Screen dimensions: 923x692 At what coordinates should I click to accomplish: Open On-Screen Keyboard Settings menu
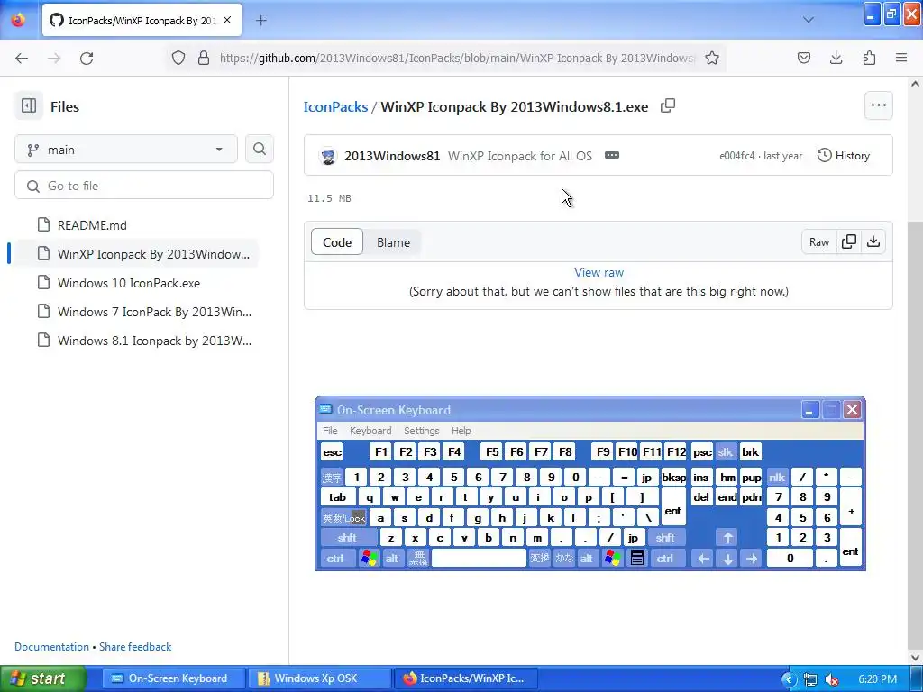(x=422, y=430)
